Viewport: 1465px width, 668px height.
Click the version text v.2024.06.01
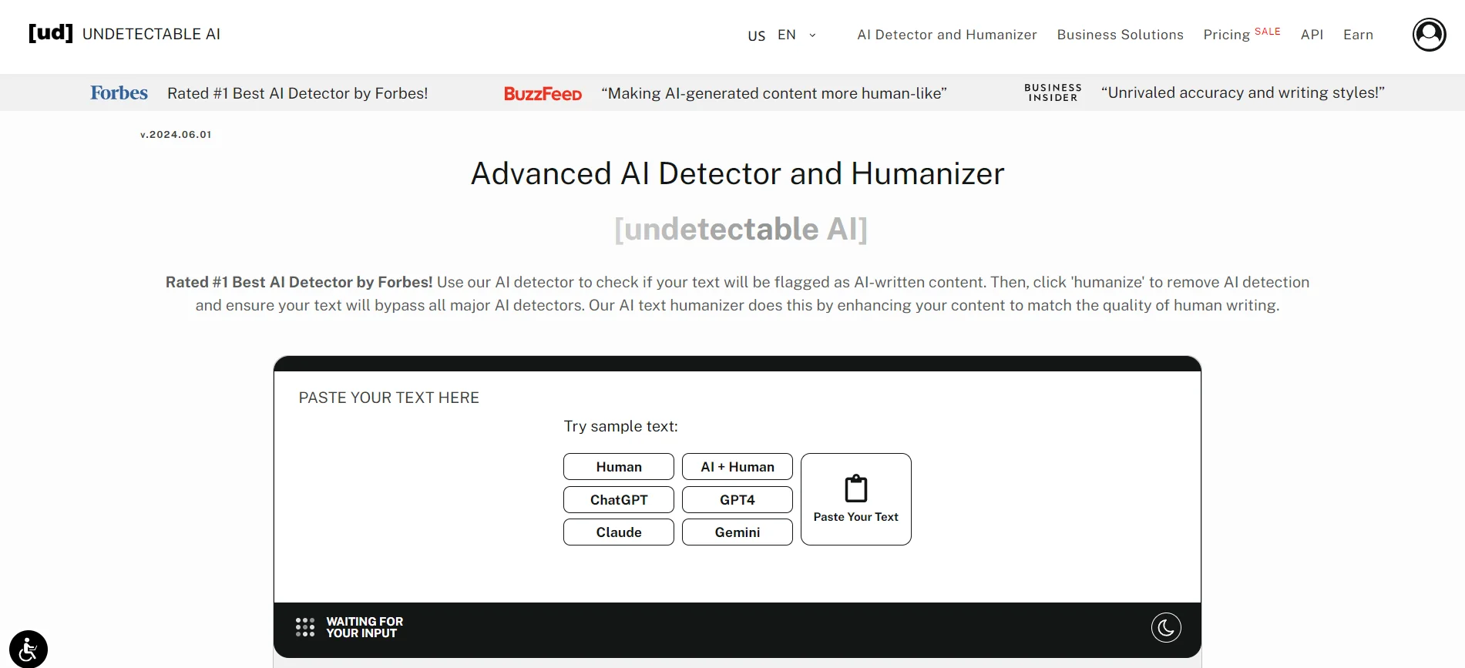[176, 134]
